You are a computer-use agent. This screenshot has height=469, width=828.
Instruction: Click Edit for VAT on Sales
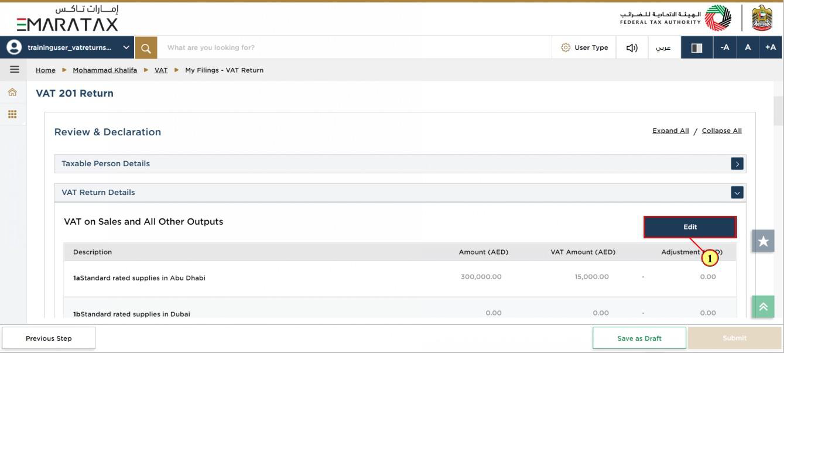tap(690, 227)
